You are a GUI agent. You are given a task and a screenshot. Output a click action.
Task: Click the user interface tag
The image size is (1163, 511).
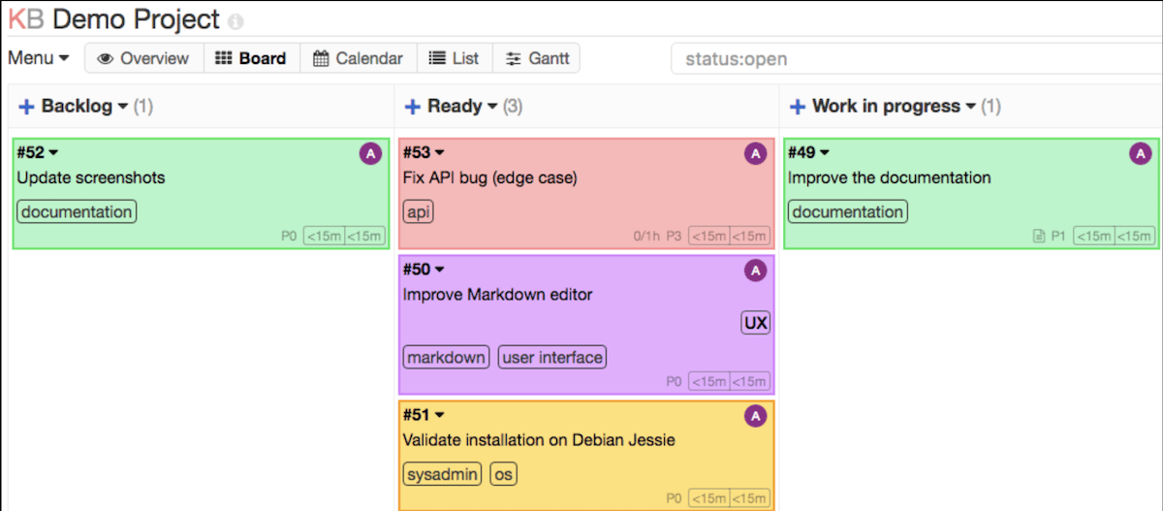[552, 358]
